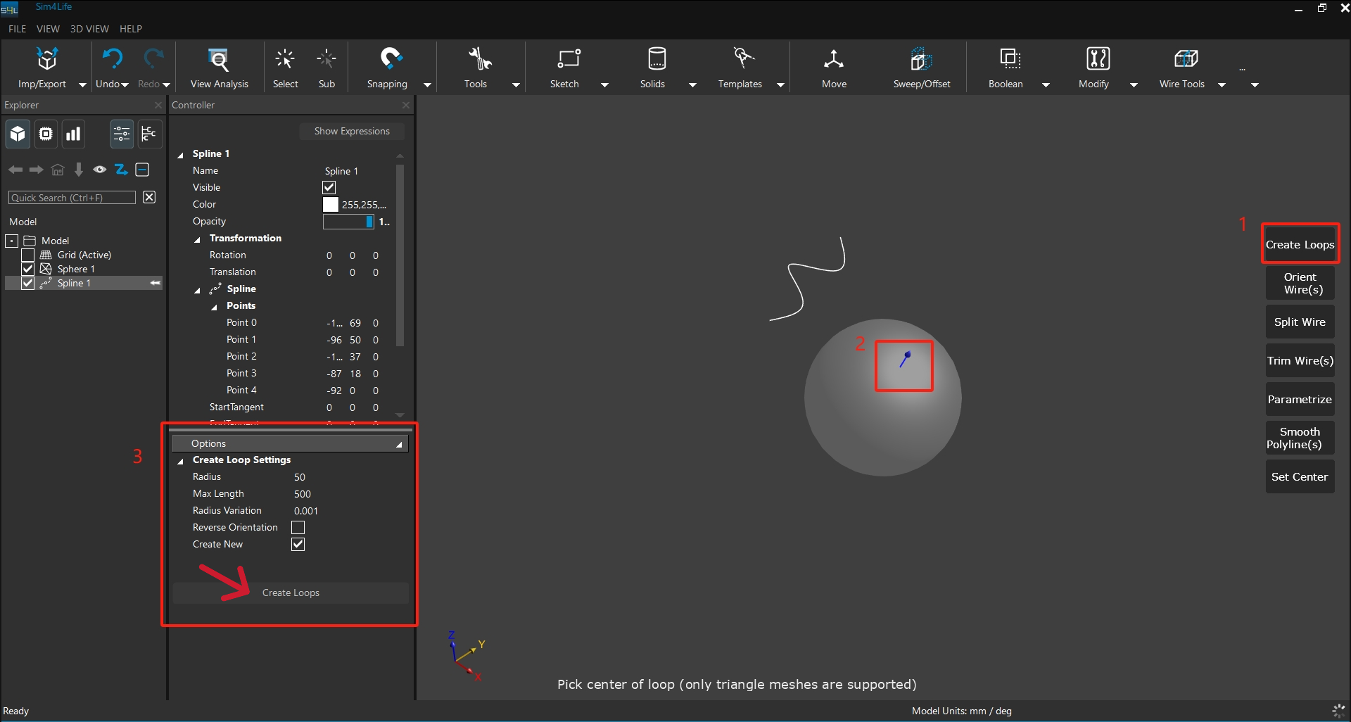Click the white Color swatch
This screenshot has width=1351, height=722.
[331, 205]
